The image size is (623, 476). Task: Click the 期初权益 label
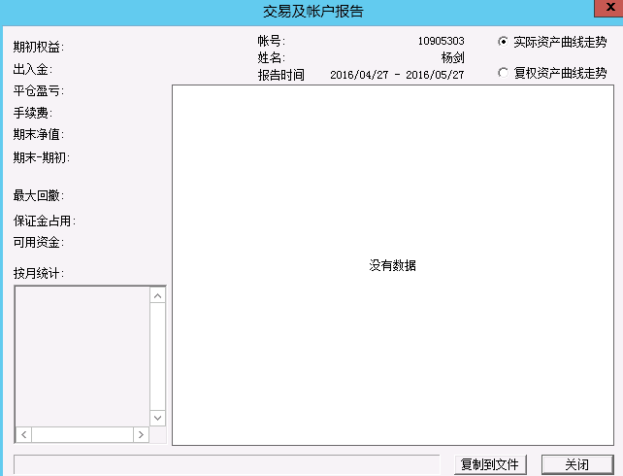(x=39, y=47)
